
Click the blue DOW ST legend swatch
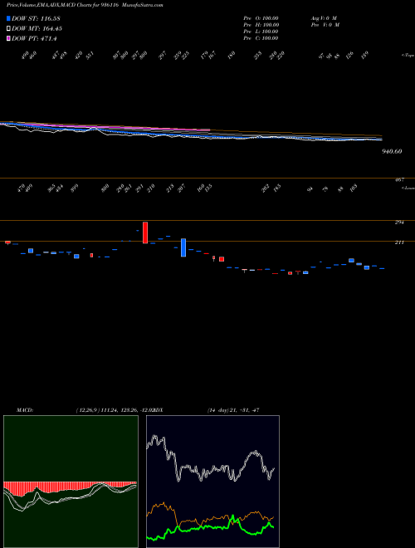click(x=8, y=18)
